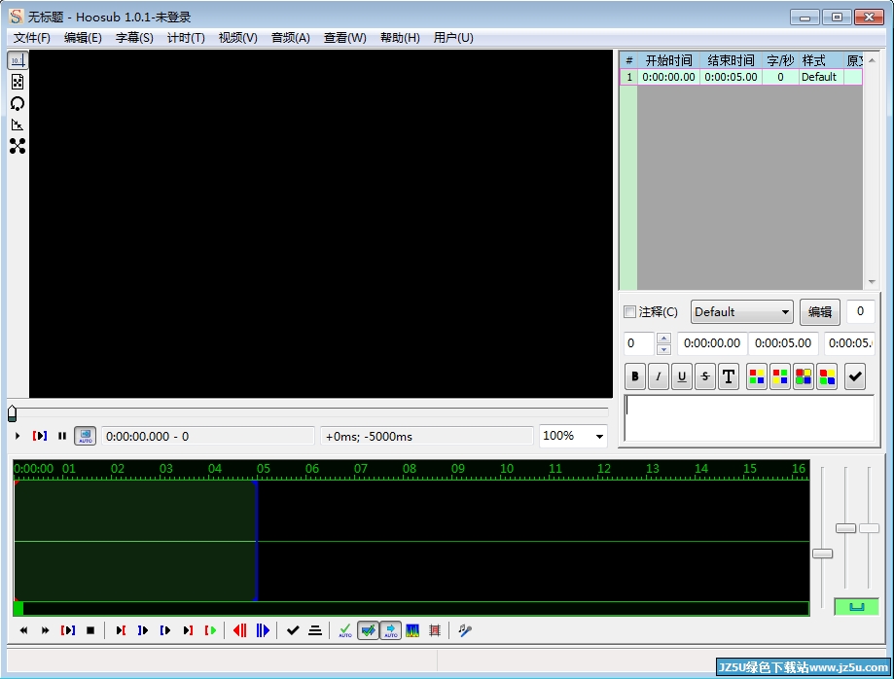This screenshot has height=679, width=894.
Task: Select the standard crosshair video tool
Action: click(x=18, y=60)
